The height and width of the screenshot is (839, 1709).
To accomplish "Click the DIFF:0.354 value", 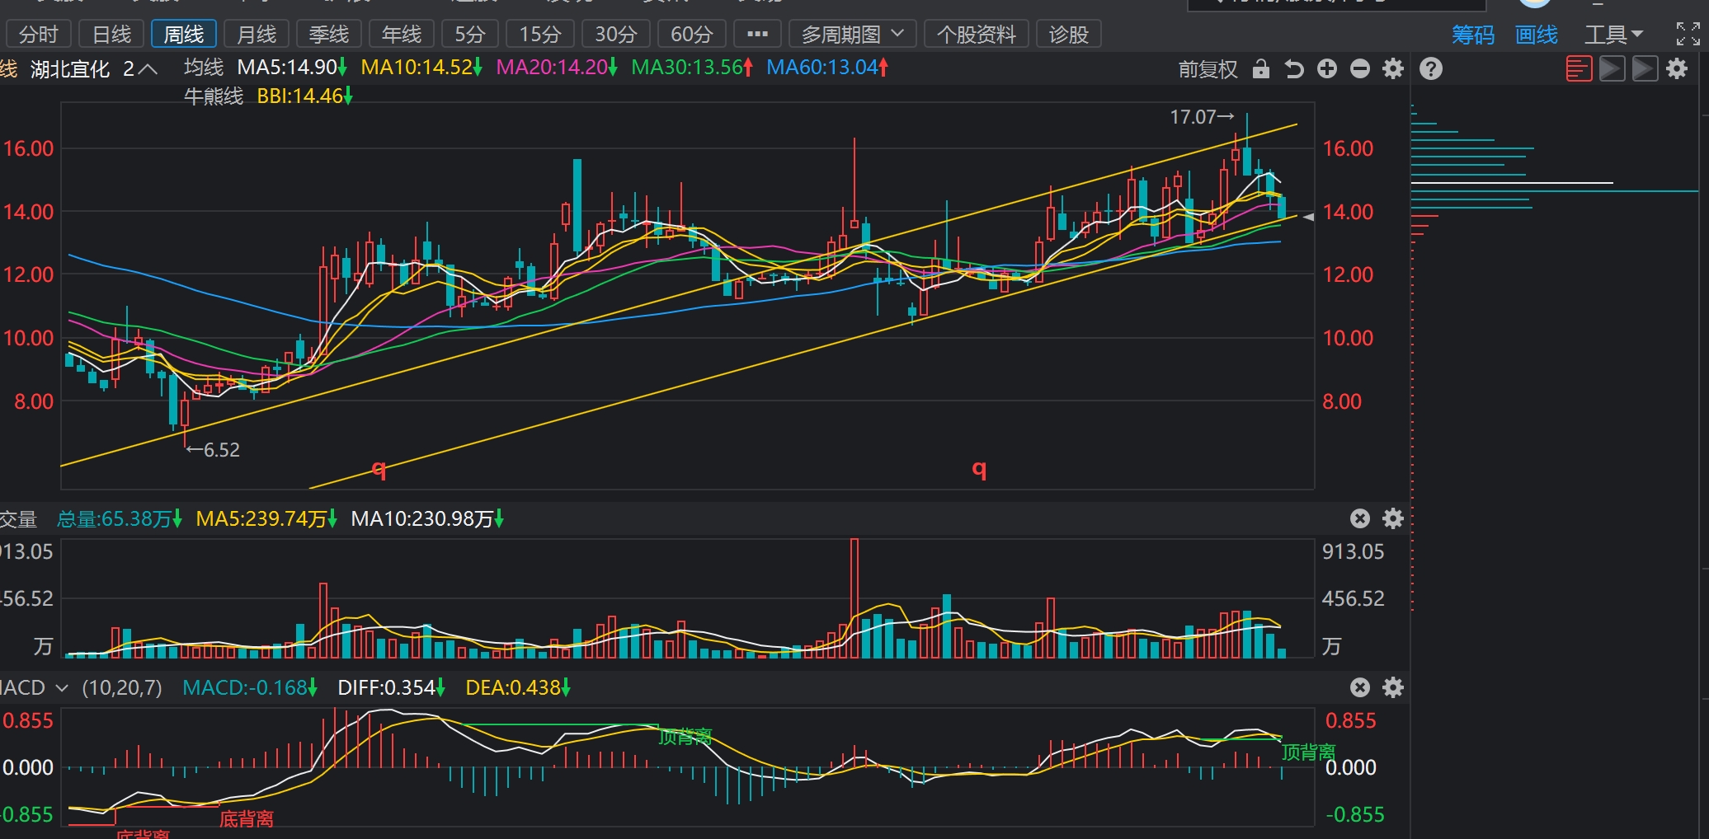I will (x=392, y=687).
